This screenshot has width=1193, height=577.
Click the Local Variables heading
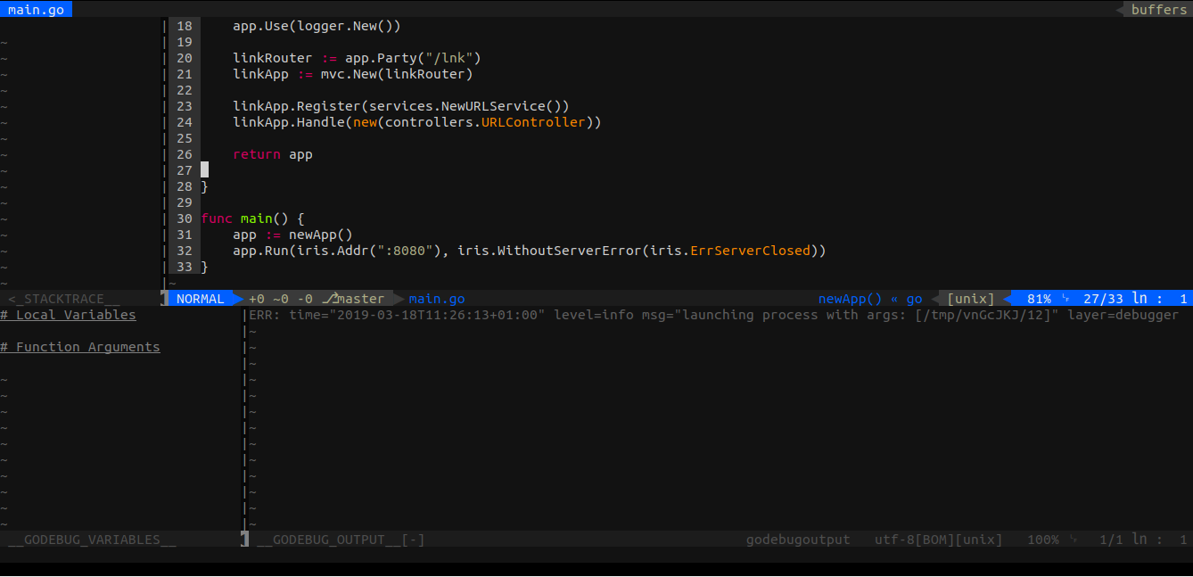(x=69, y=315)
